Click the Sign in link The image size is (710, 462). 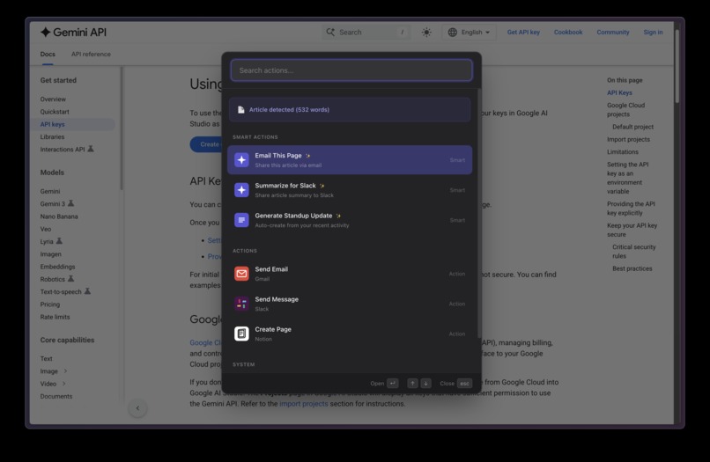653,33
